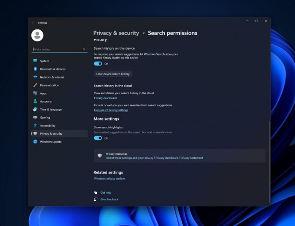This screenshot has width=295, height=226.
Task: Open Bluetooth & devices icon
Action: [x=35, y=69]
